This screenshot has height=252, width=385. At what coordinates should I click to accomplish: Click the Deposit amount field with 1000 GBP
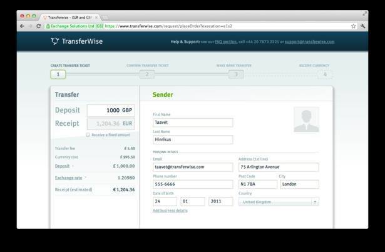click(111, 111)
